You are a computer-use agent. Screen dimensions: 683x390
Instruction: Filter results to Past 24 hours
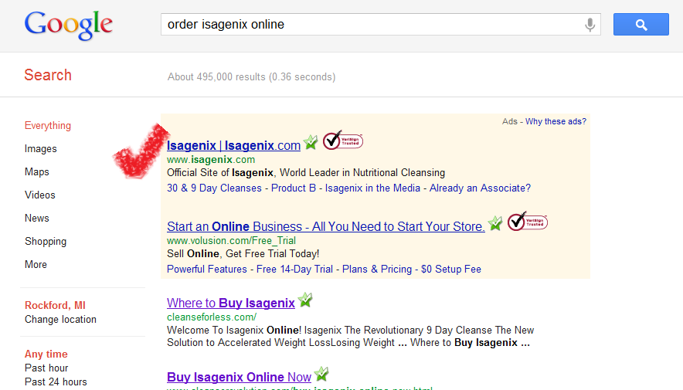(56, 382)
